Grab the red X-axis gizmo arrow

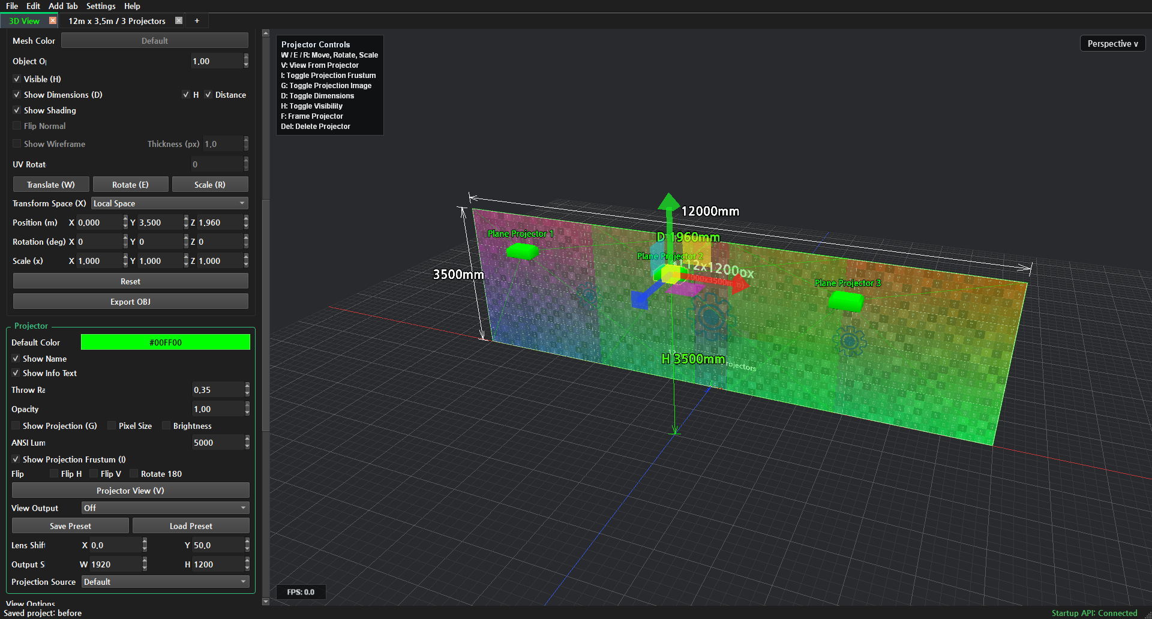[x=739, y=284]
